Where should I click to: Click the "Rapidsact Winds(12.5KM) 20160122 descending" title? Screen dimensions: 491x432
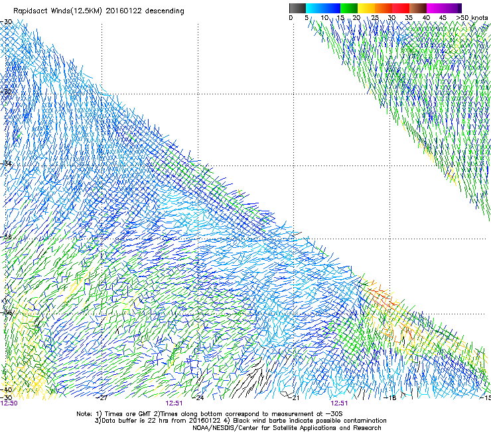99,11
